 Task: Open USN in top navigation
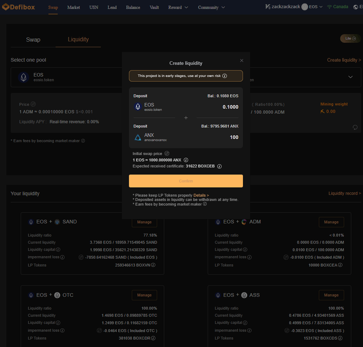point(94,8)
